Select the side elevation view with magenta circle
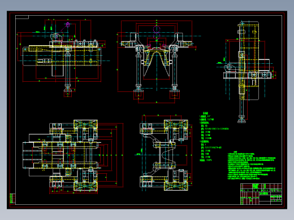The height and width of the screenshot is (220, 294). 63,58
